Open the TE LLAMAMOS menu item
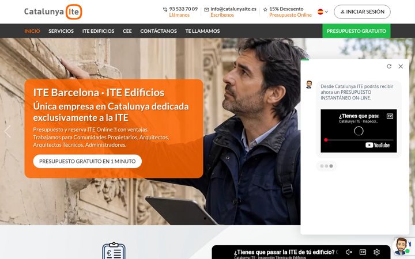The height and width of the screenshot is (259, 415). point(202,31)
